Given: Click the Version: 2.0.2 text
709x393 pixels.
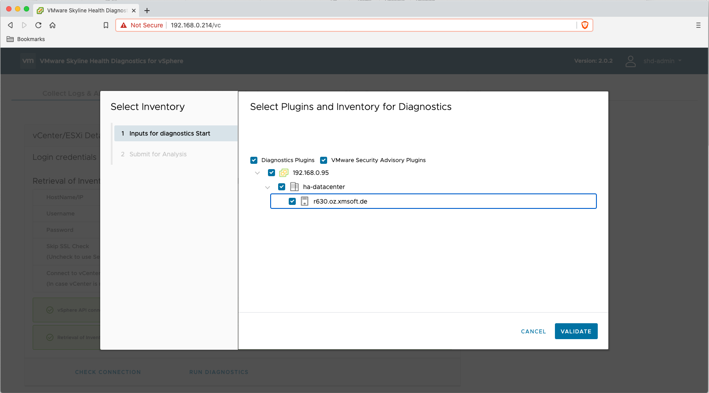Looking at the screenshot, I should pos(593,61).
